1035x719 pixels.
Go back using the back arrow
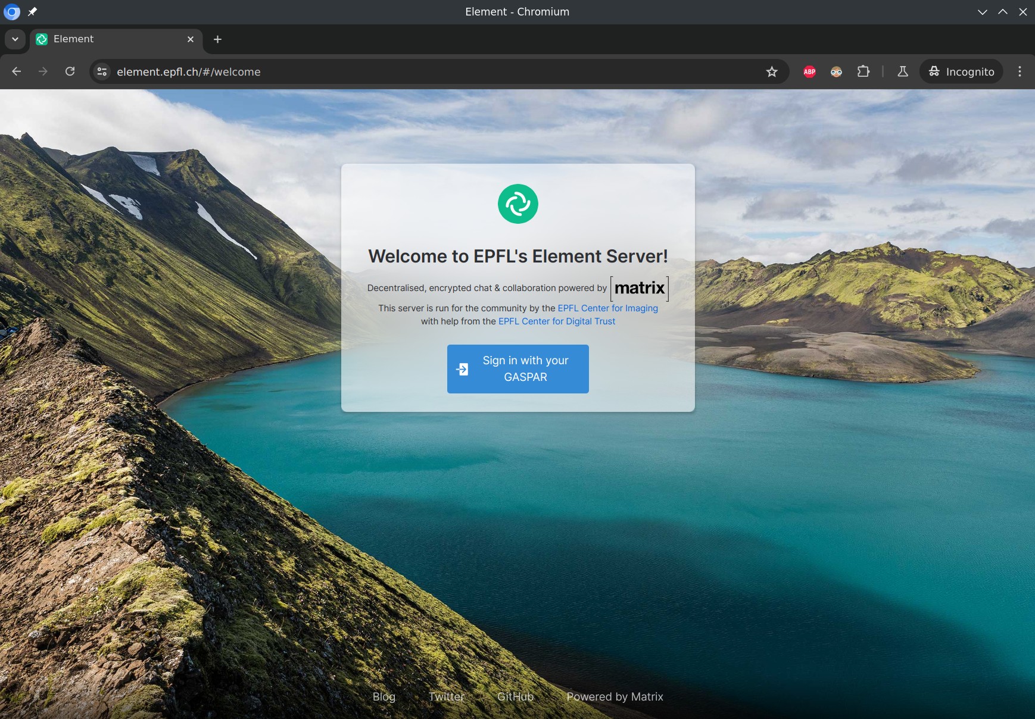tap(17, 71)
